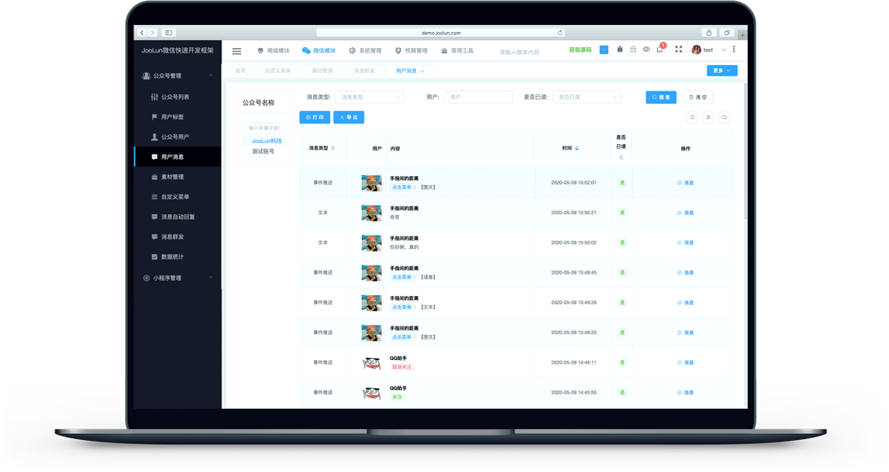The image size is (889, 472).
Task: Collapse the sidebar with the hamburger icon
Action: (236, 51)
